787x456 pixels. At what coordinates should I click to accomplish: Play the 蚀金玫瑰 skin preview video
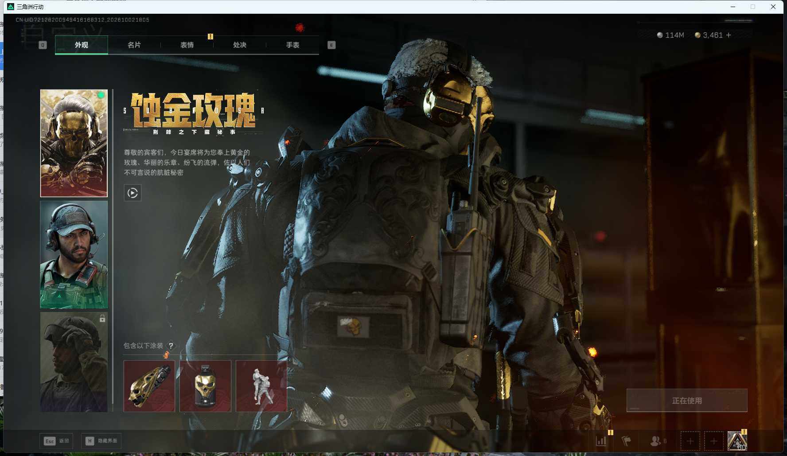click(x=132, y=193)
